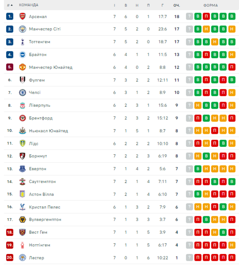Click Arsenal's gray upcoming match form badge
This screenshot has width=239, height=265.
189,16
